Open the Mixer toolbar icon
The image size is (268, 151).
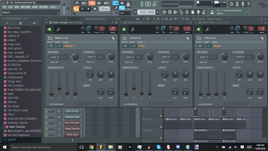pos(187,12)
